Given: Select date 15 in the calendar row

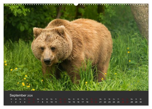Looking at the screenshot, I should pos(74,102).
